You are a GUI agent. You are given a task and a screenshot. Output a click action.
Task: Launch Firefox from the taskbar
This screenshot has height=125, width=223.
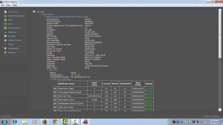(45, 122)
